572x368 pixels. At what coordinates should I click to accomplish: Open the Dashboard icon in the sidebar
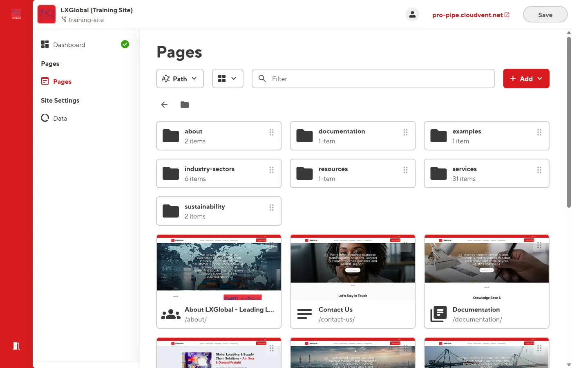(45, 44)
